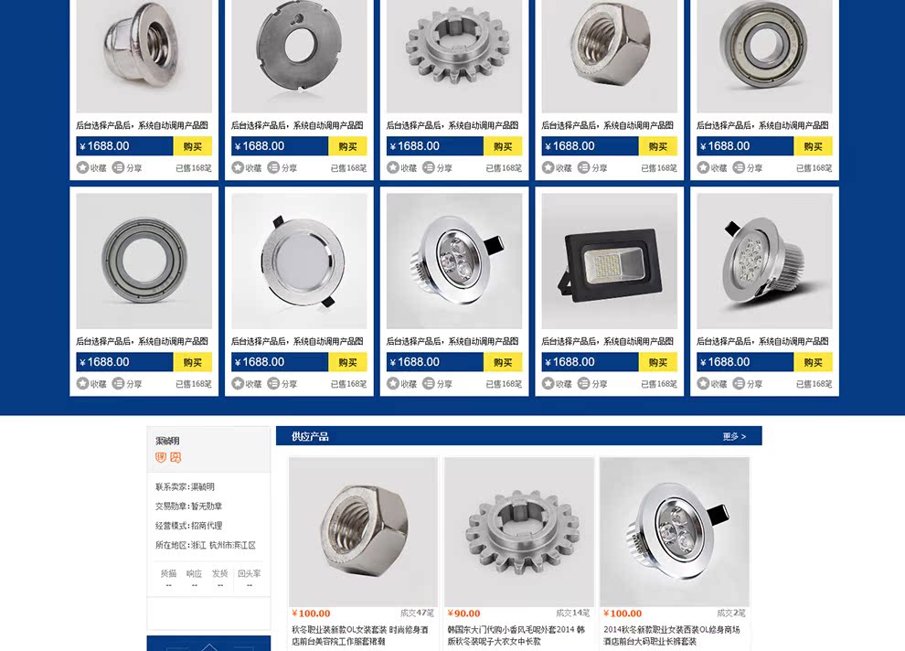Click favorite star under ball bearing in top row
Image resolution: width=905 pixels, height=651 pixels.
[x=703, y=167]
